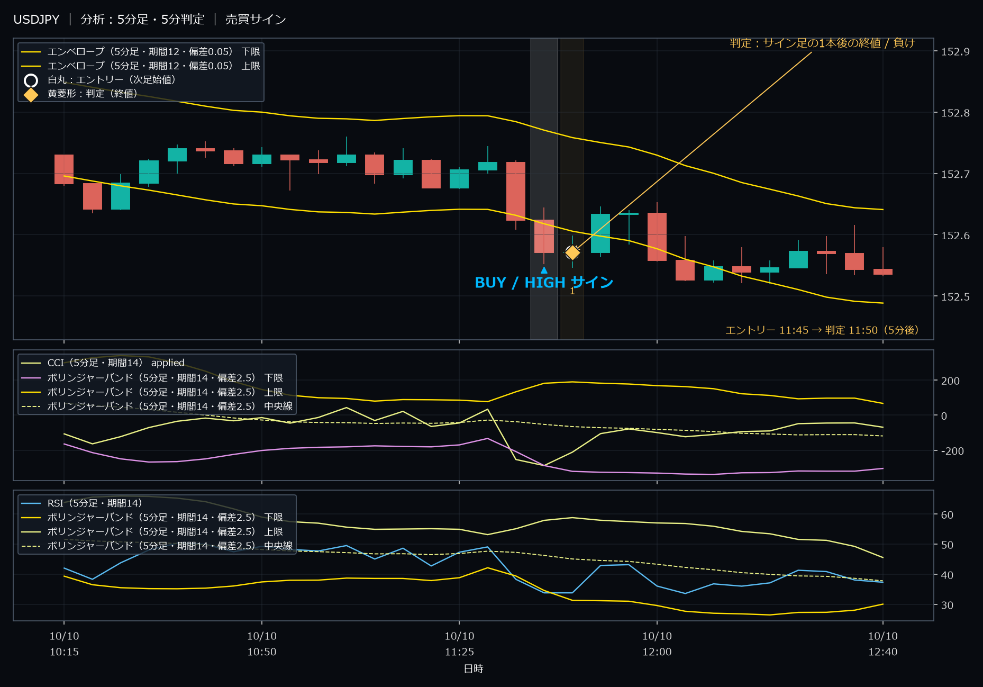Click CCI panel ボリンジャーバンド 下限 legend entry
This screenshot has width=983, height=687.
(x=152, y=378)
